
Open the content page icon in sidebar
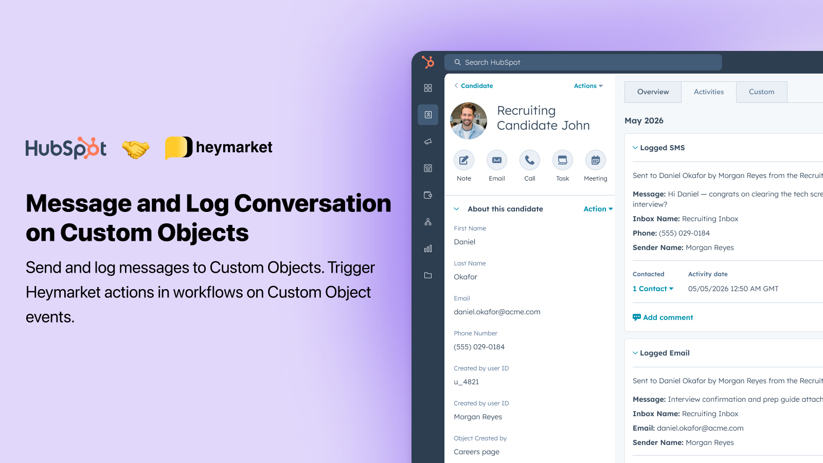pyautogui.click(x=428, y=168)
